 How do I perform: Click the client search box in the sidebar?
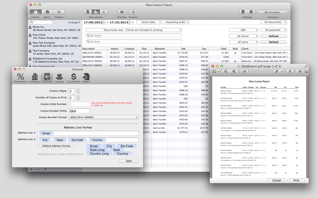[41, 22]
